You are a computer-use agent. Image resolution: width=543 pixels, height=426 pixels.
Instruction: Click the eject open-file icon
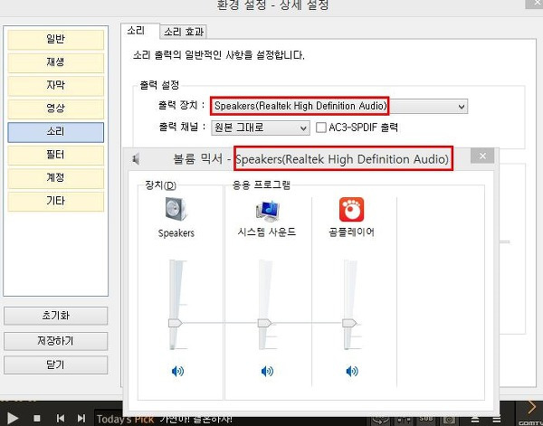[475, 420]
